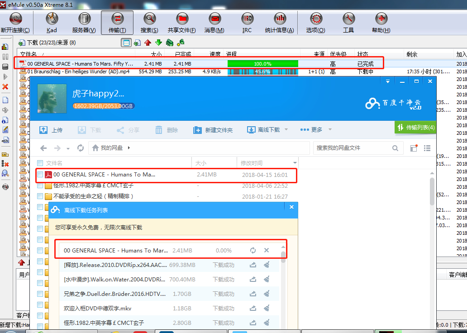Open the IRC toolbar icon
The width and height of the screenshot is (467, 333).
click(x=247, y=19)
